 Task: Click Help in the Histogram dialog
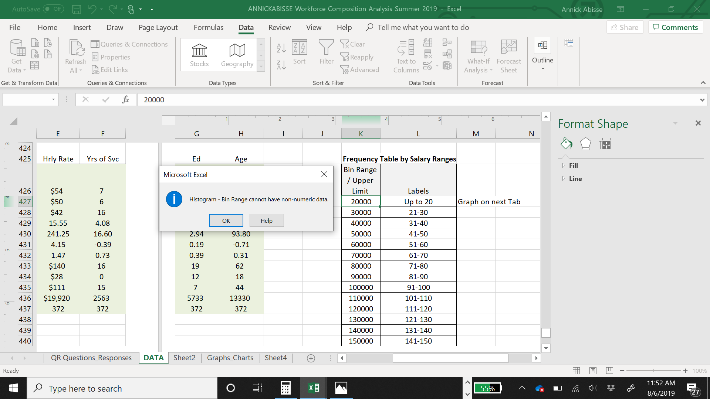[x=266, y=221]
